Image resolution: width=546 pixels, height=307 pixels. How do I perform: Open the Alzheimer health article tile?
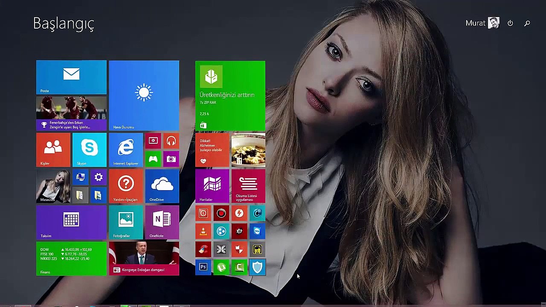212,150
